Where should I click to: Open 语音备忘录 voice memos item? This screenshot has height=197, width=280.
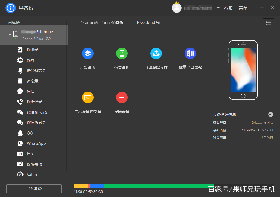click(34, 71)
